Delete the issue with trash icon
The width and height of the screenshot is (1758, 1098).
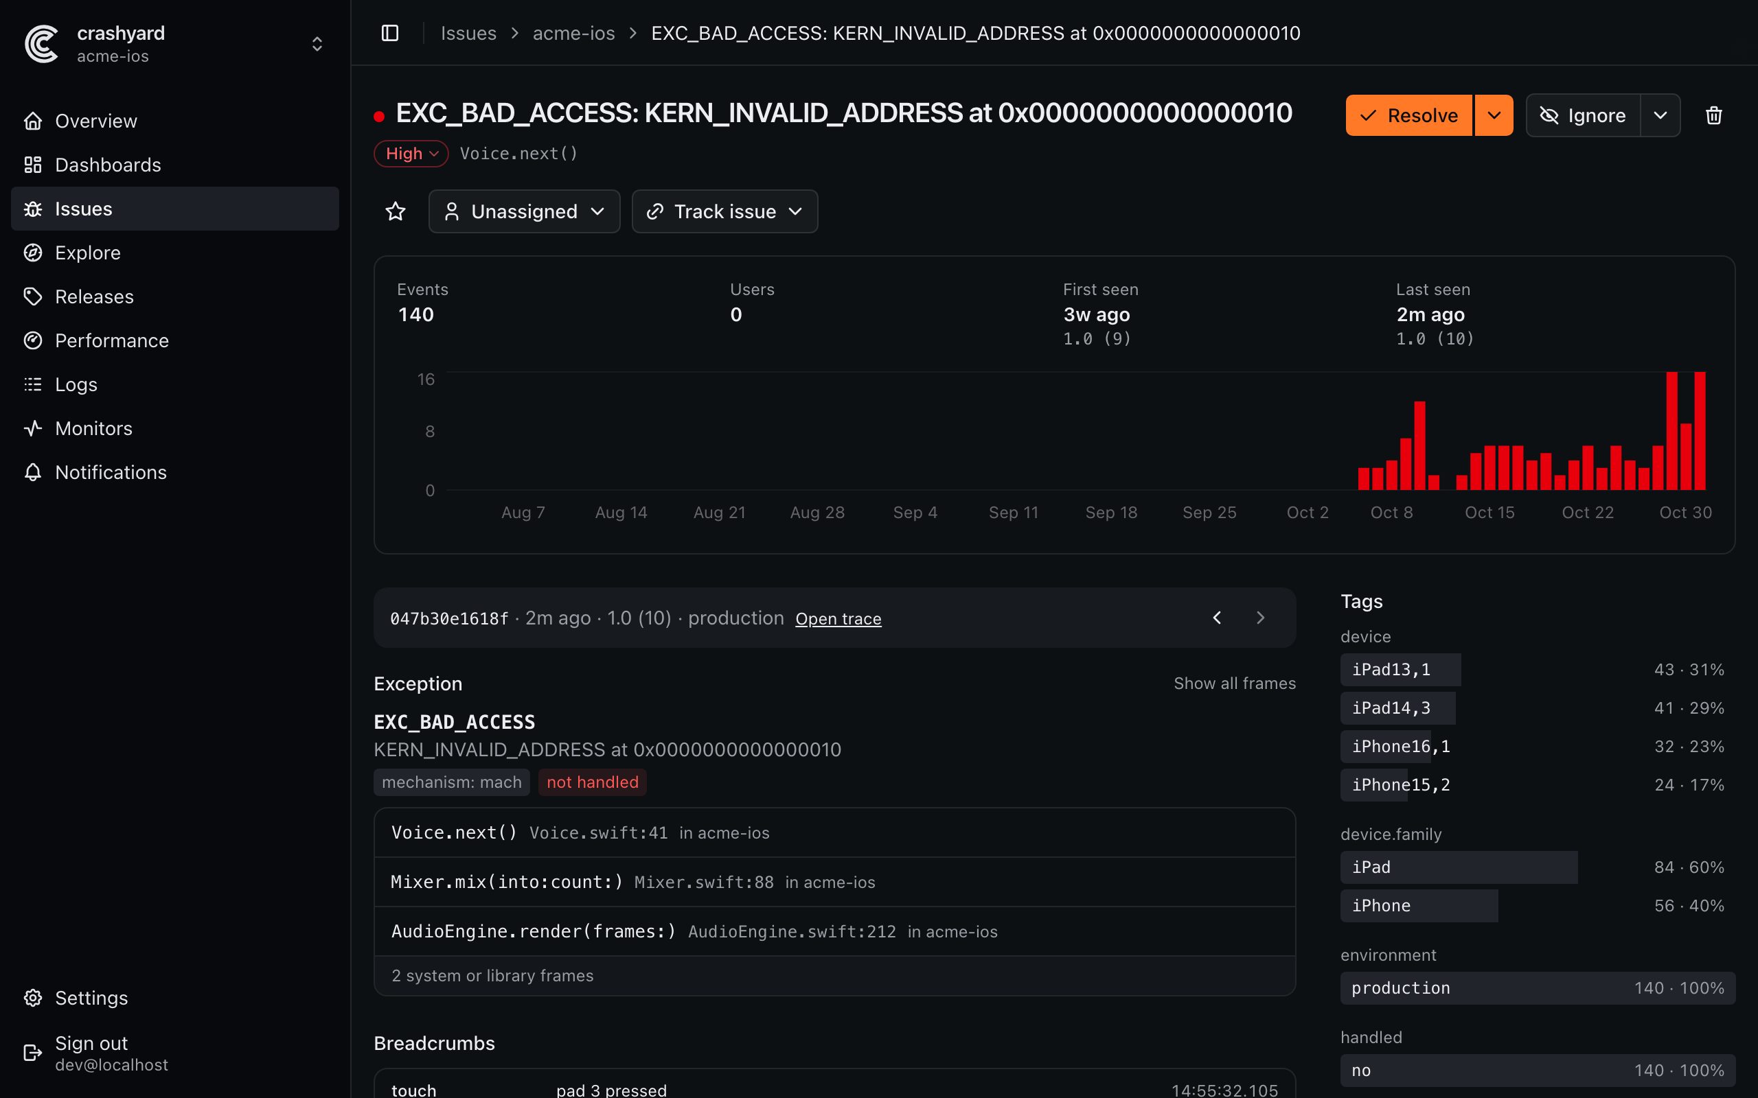click(1713, 115)
